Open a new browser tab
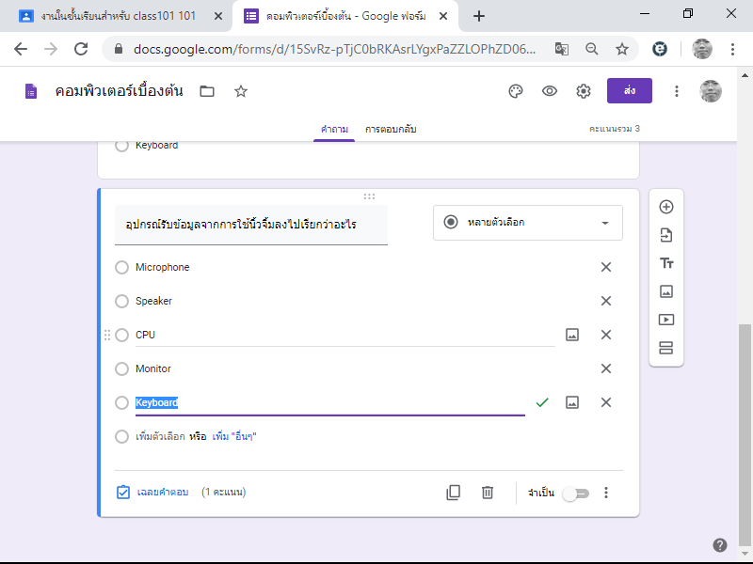Viewport: 753px width, 564px height. pyautogui.click(x=478, y=16)
